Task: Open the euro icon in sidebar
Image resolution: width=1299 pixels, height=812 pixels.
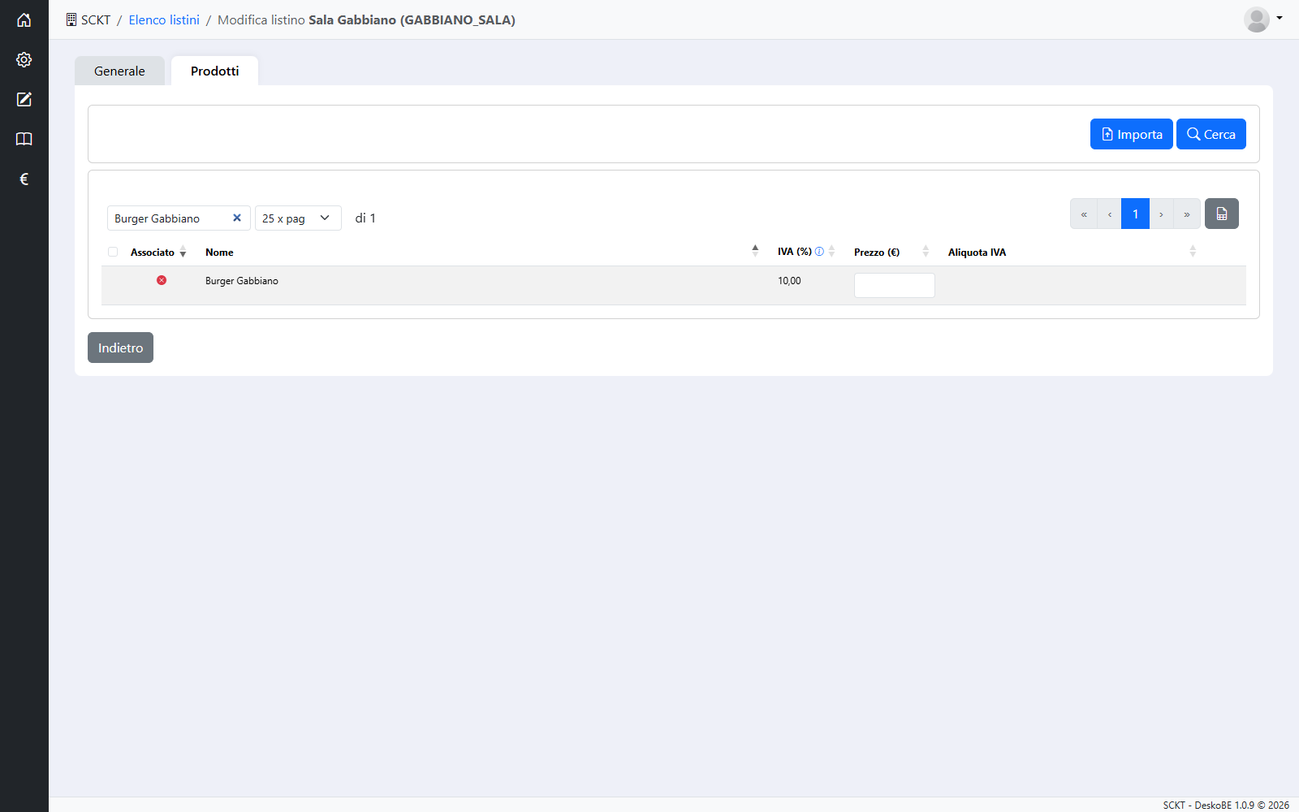Action: click(x=24, y=179)
